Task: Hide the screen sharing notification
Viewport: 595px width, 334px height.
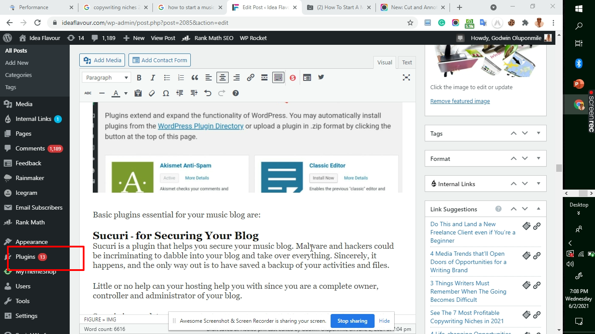Action: tap(384, 321)
